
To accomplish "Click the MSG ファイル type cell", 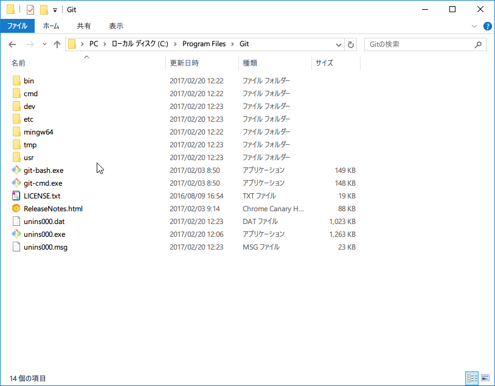I will pyautogui.click(x=261, y=247).
